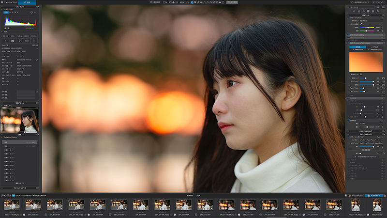387x218 pixels.
Task: Adjust the color temperature slider
Action: (368, 28)
